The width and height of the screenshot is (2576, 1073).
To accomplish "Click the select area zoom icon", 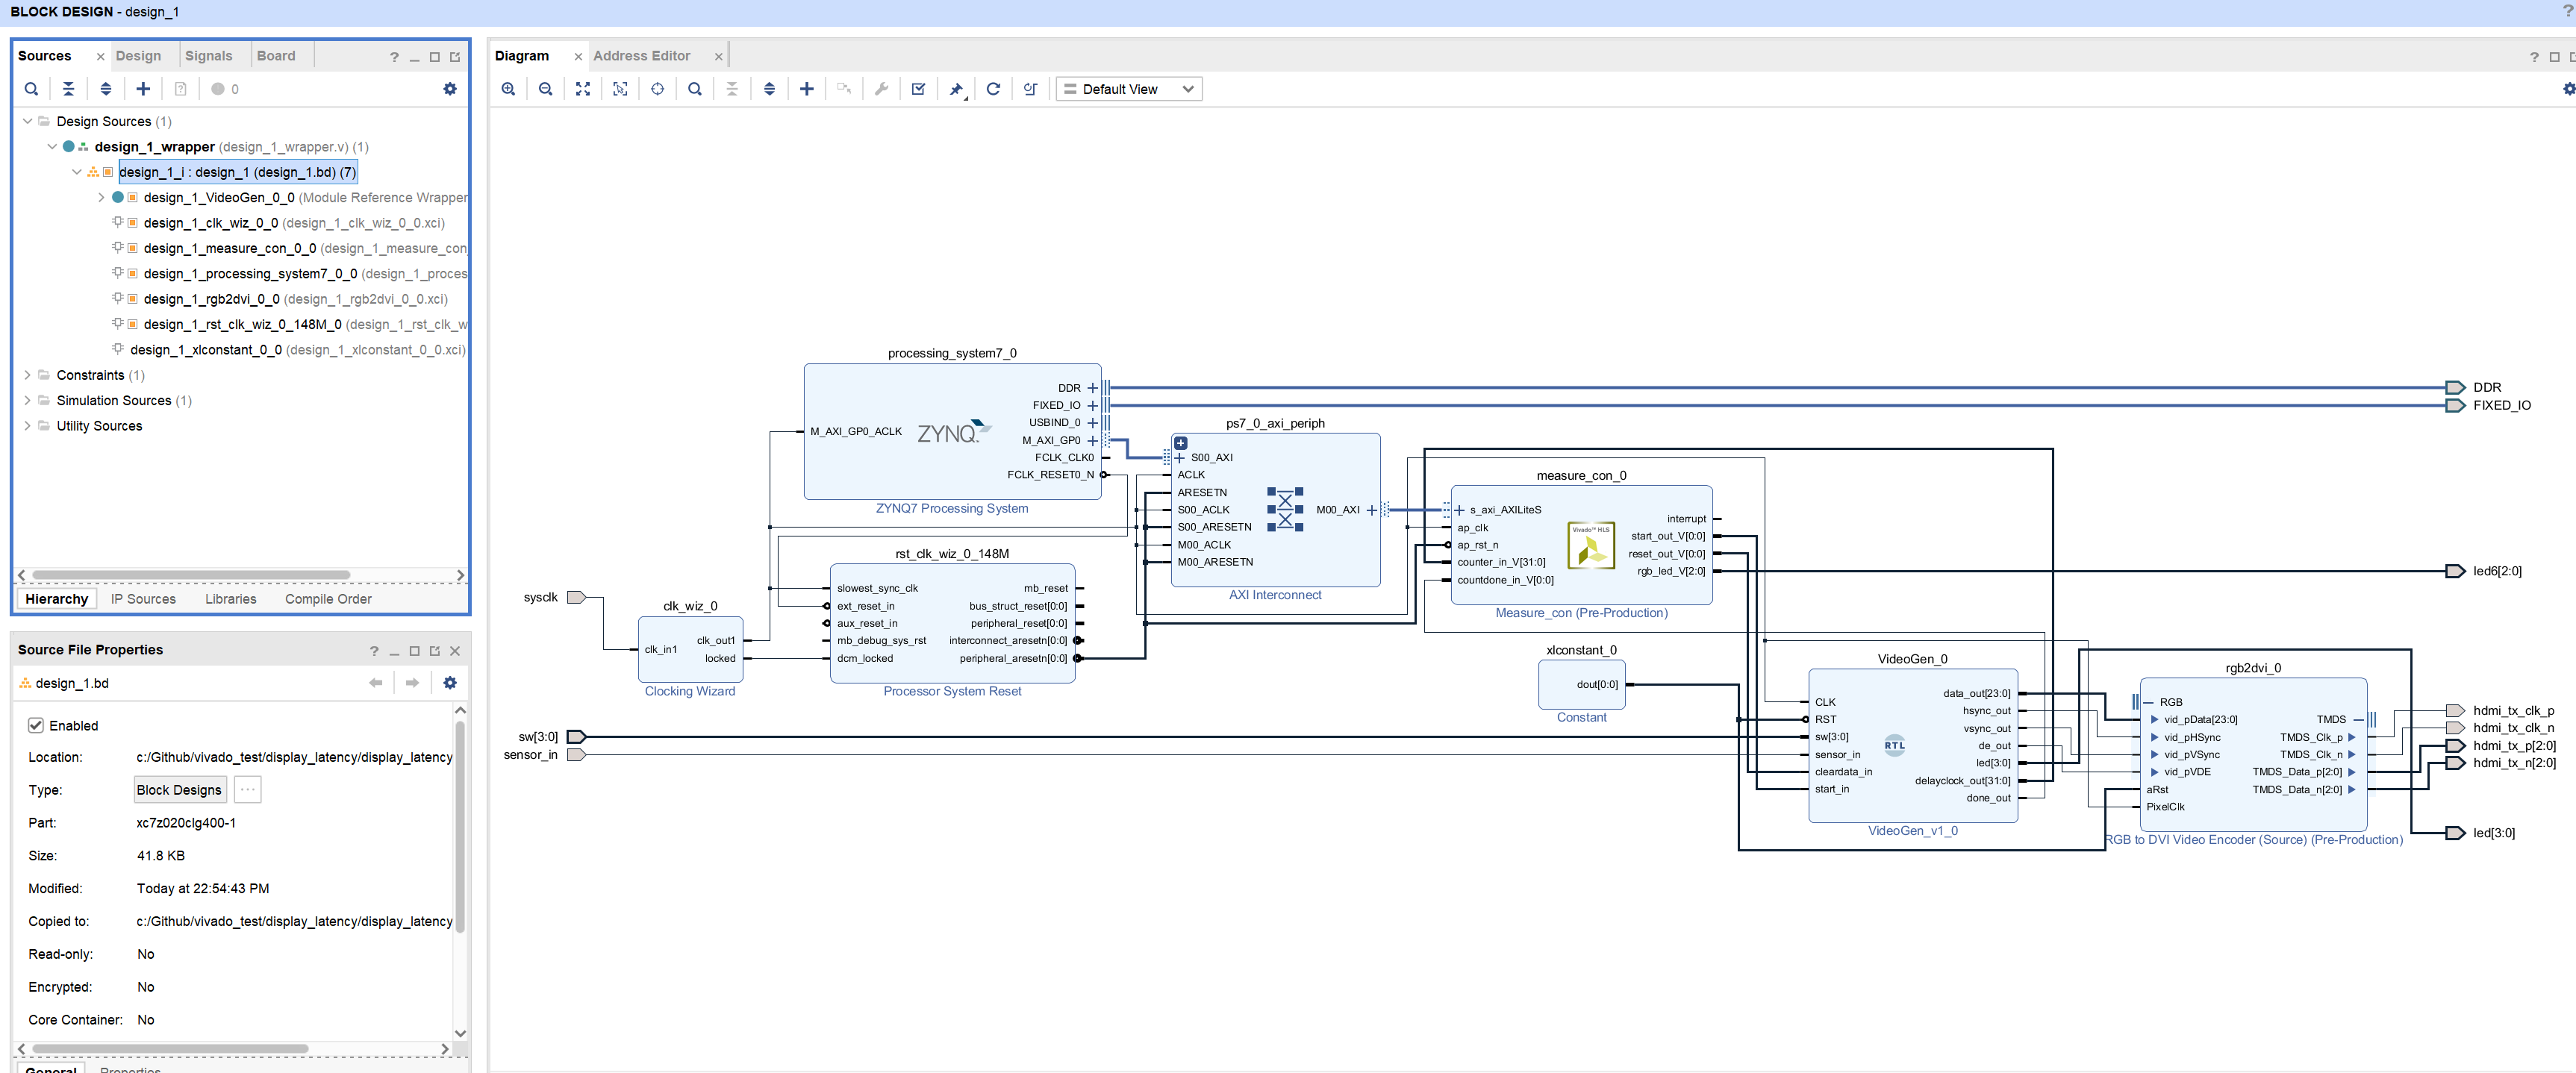I will click(620, 89).
